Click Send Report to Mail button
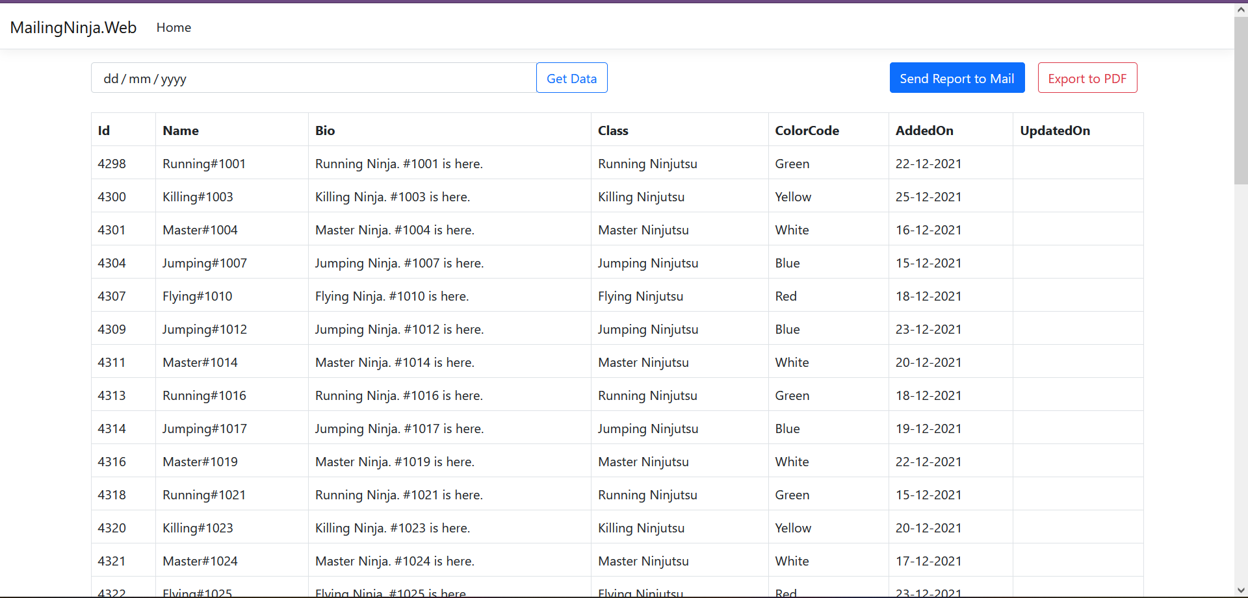The image size is (1248, 598). click(x=957, y=78)
